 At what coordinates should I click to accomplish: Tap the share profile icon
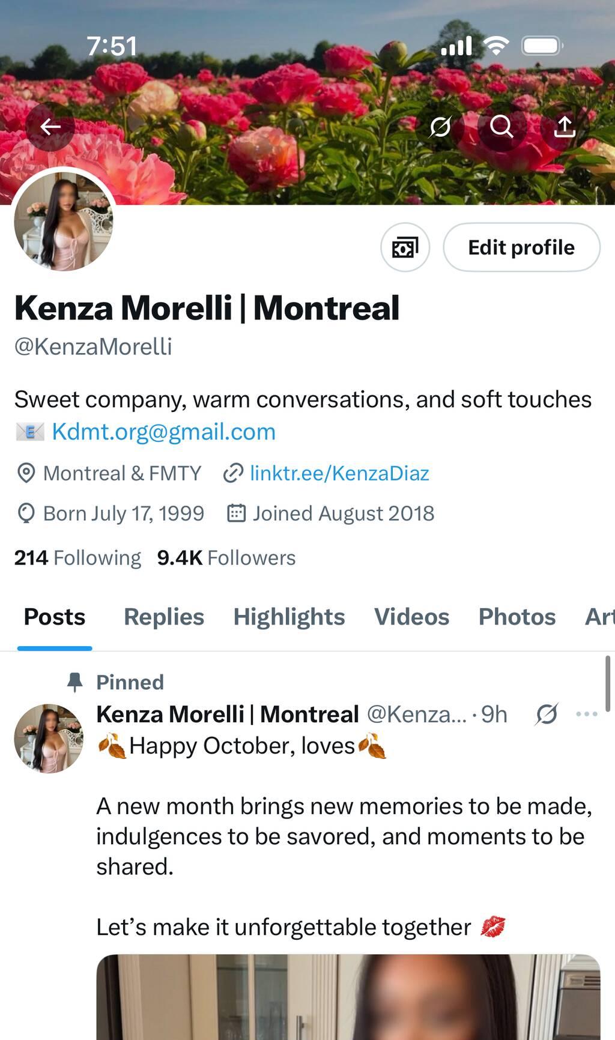coord(564,127)
